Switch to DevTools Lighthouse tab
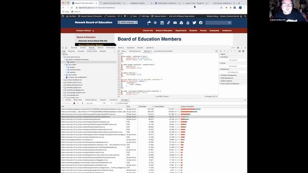The image size is (308, 173). coord(150,48)
